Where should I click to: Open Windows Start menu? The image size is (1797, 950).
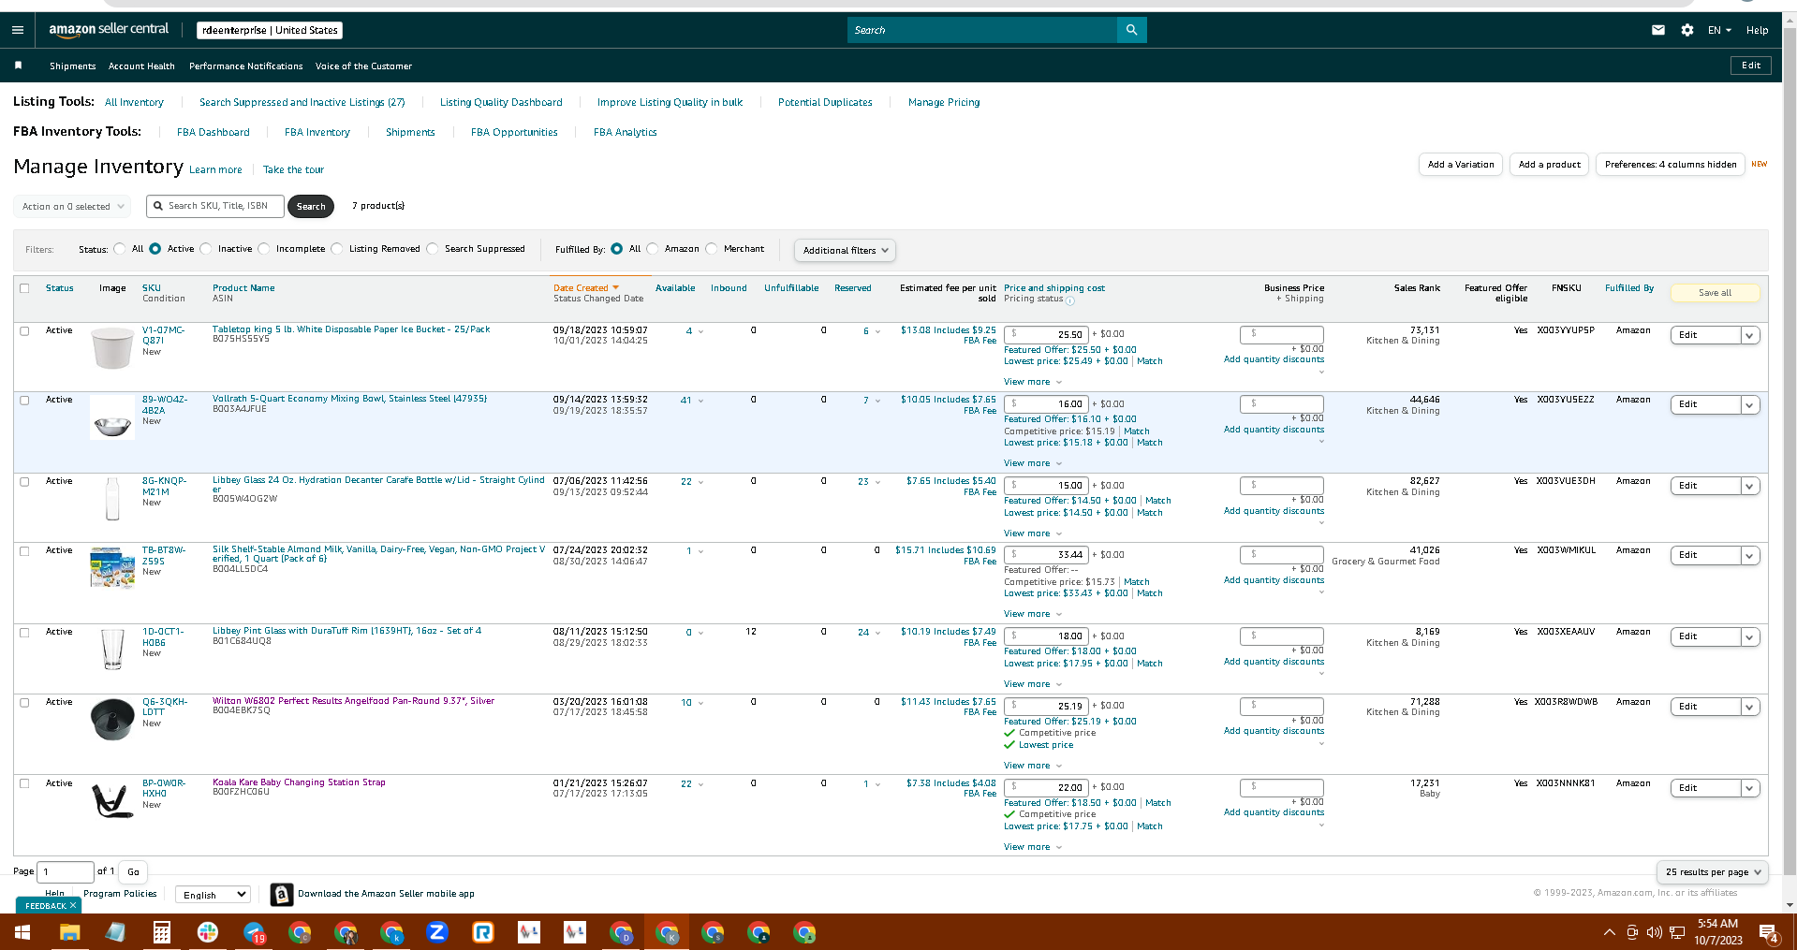click(22, 932)
